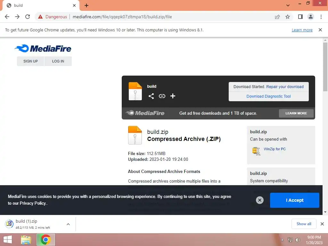Close the 'build' browser tab

(74, 5)
